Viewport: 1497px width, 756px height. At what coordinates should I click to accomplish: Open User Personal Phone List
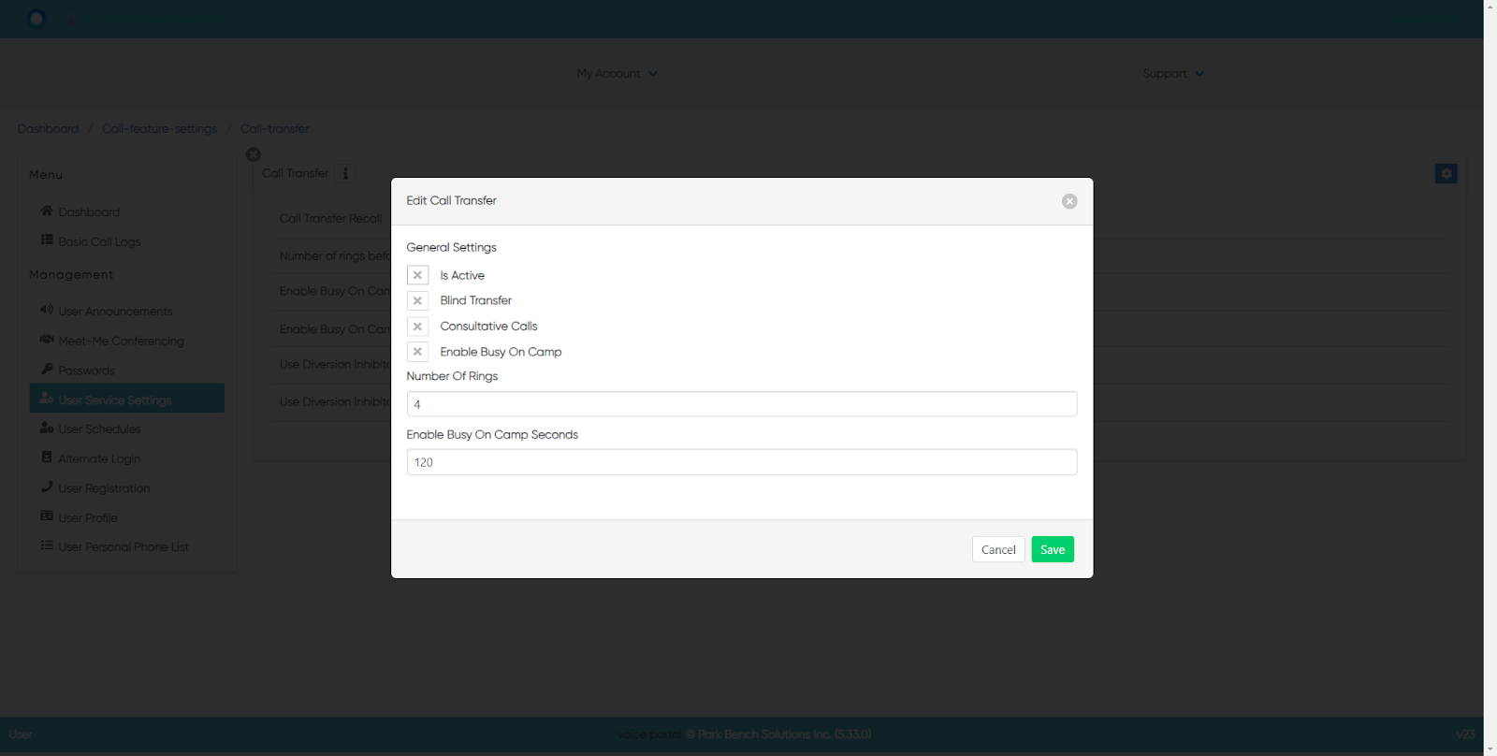124,546
